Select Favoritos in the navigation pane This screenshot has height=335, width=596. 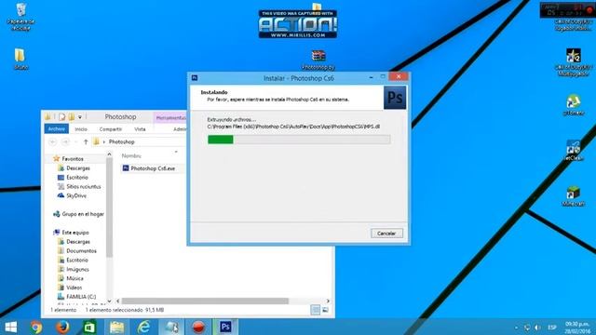(73, 159)
